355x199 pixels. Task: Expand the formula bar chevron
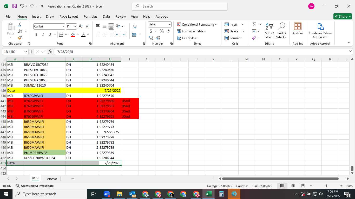pos(350,51)
